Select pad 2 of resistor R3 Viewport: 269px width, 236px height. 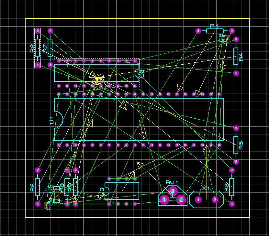[x=67, y=170]
